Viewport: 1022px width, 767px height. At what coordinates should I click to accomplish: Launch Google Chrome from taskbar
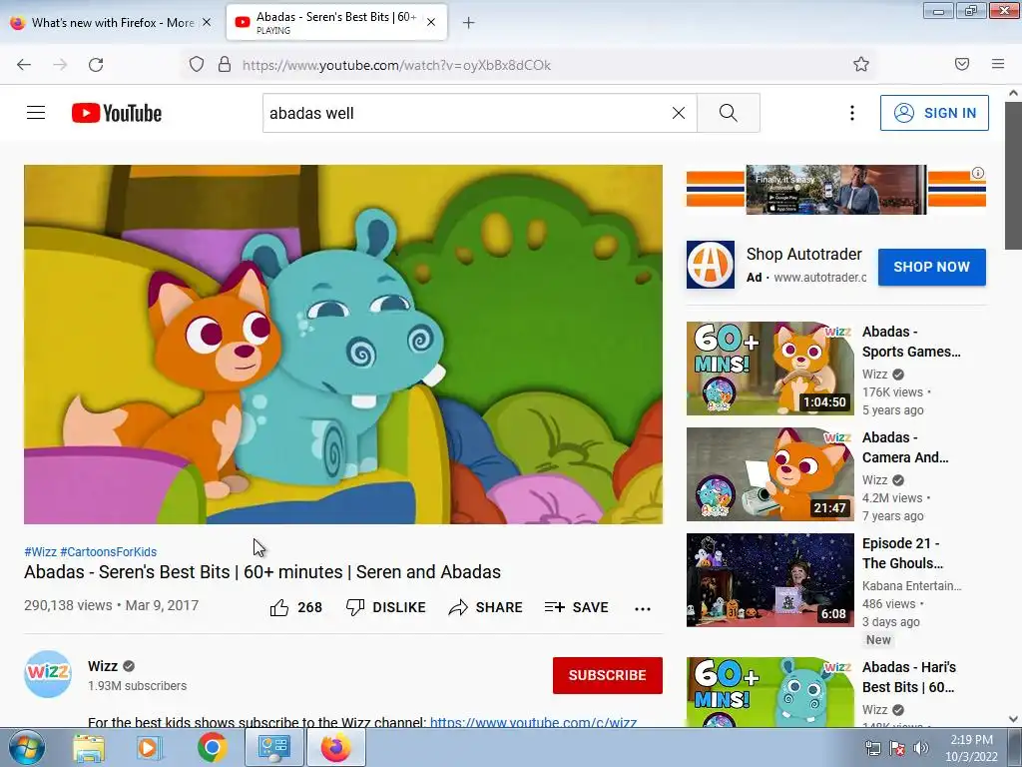click(212, 748)
